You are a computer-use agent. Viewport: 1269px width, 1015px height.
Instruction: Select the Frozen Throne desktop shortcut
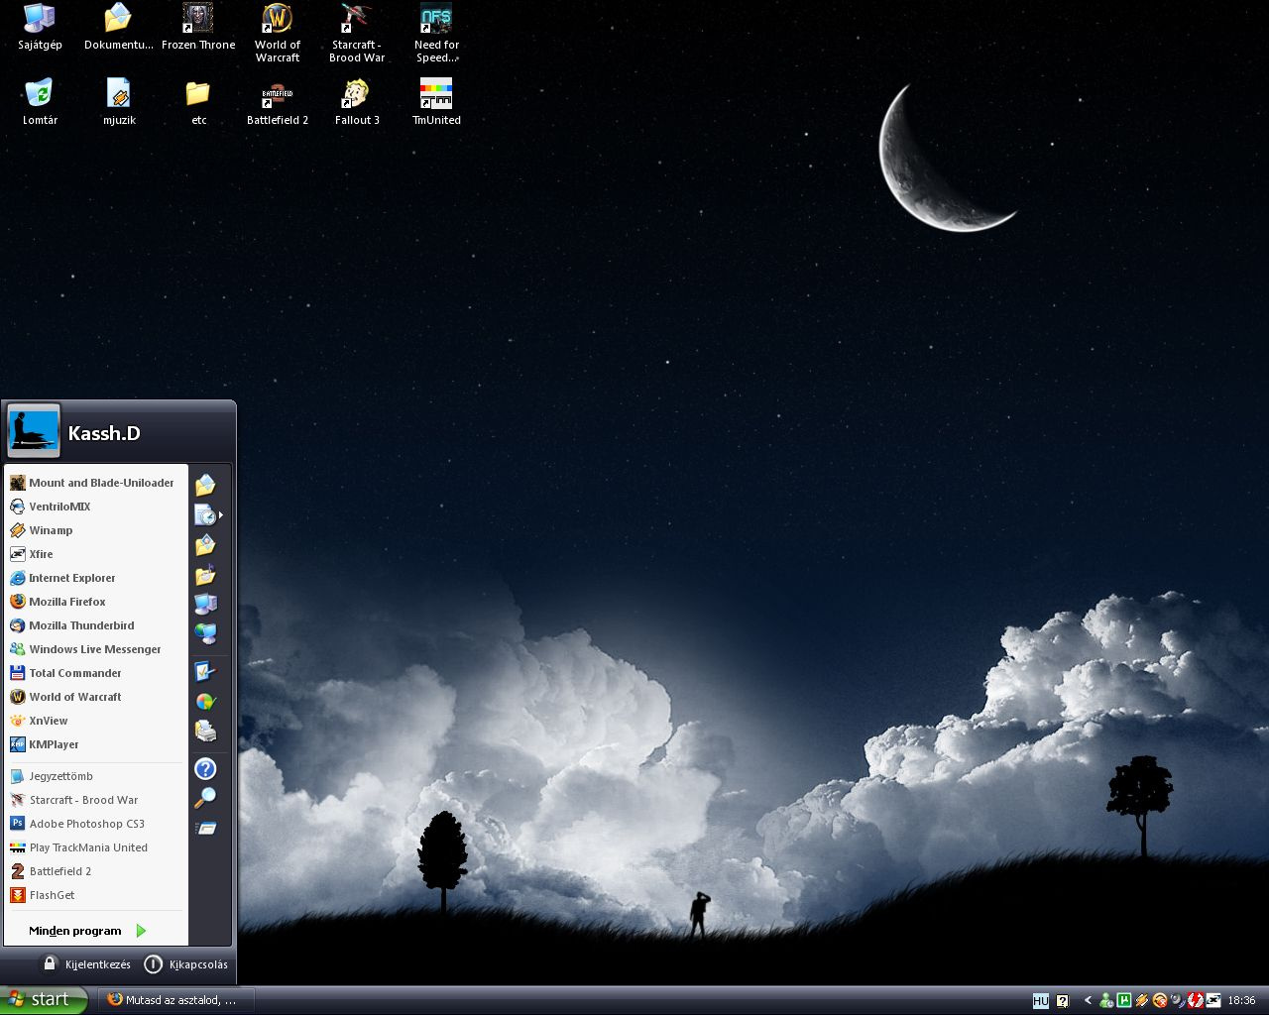click(198, 28)
